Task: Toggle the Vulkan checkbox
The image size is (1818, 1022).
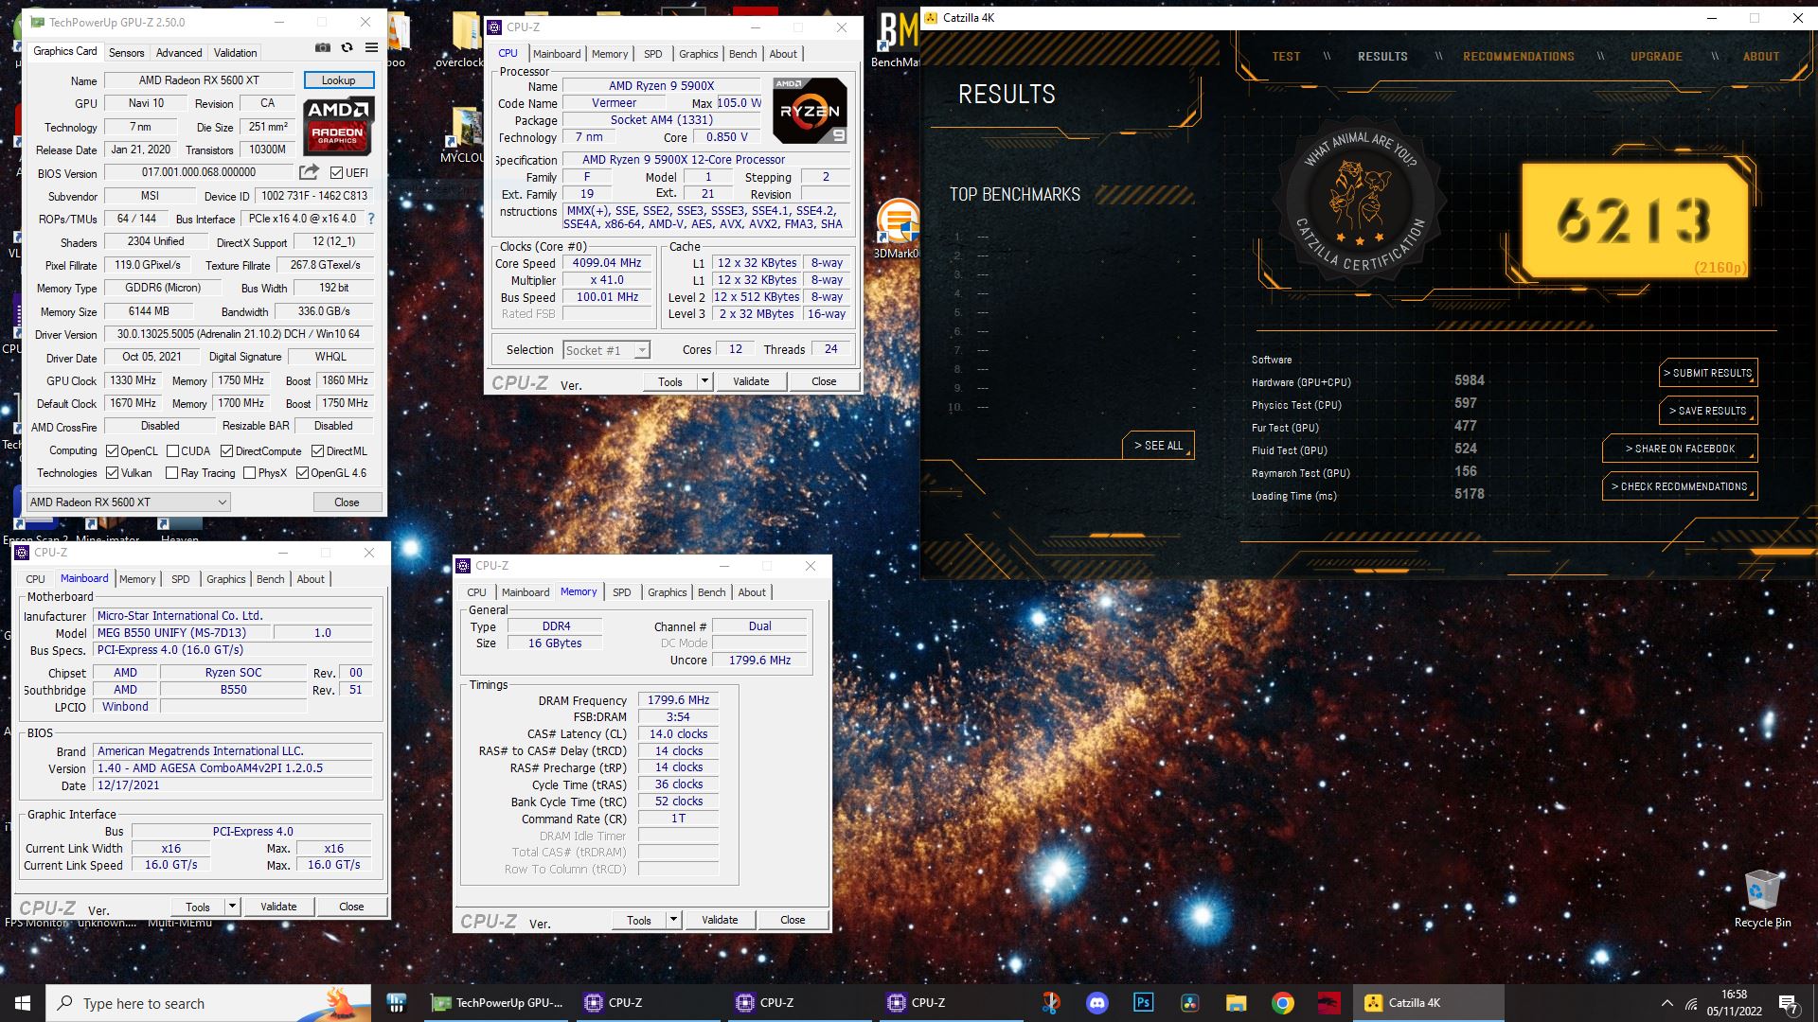Action: (112, 473)
